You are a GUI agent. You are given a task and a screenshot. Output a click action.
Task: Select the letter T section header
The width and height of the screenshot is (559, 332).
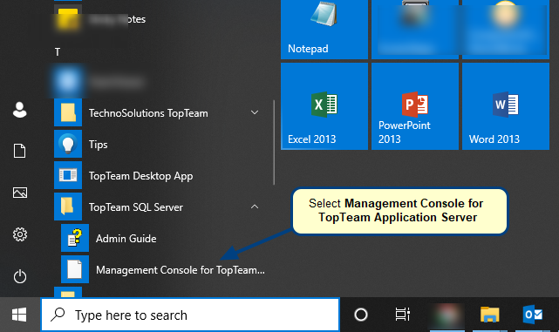click(58, 52)
